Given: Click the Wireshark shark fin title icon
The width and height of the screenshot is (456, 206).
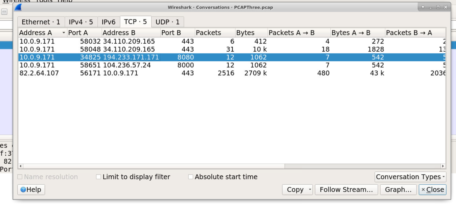Looking at the screenshot, I should [18, 7].
